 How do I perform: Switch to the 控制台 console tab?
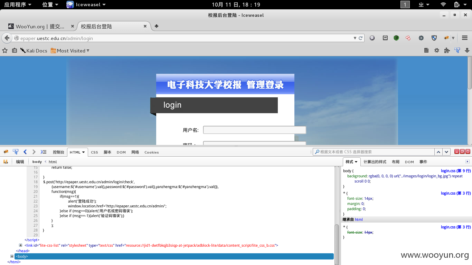pyautogui.click(x=58, y=152)
